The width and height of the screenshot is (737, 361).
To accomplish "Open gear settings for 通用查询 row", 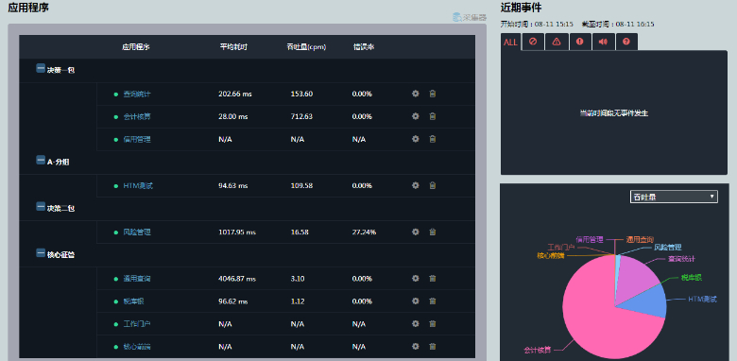I will point(416,278).
